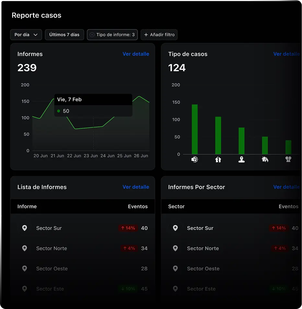The image size is (302, 309).
Task: Open Ver detalle in the Lista de Informes card
Action: click(x=136, y=187)
